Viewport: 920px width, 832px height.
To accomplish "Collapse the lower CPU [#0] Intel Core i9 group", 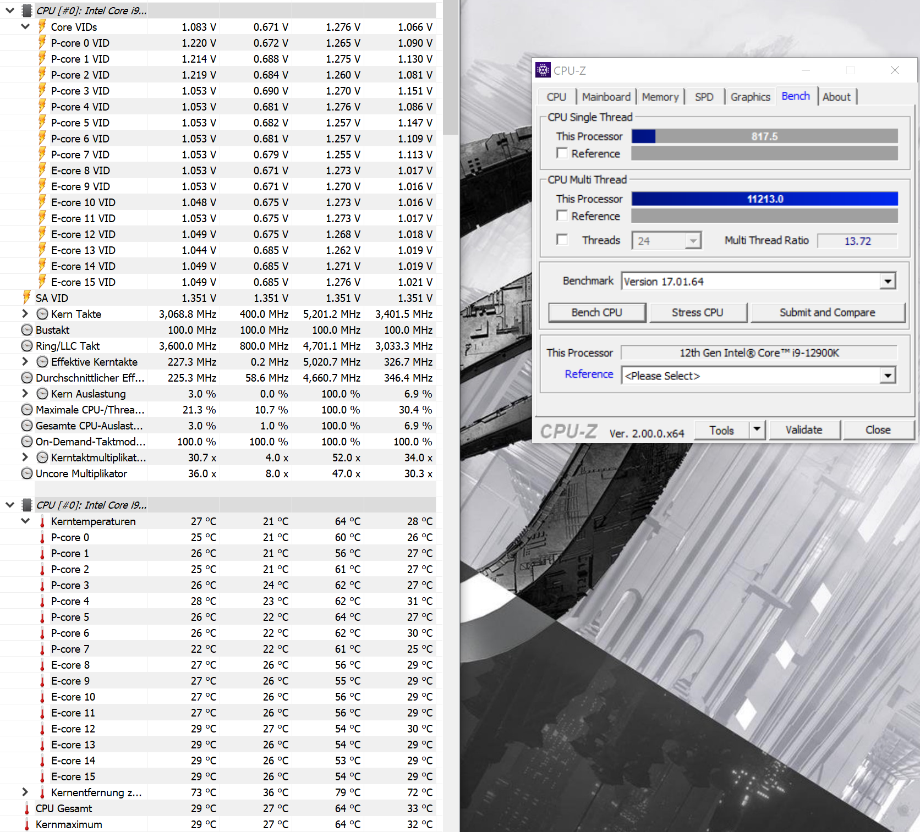I will 10,505.
